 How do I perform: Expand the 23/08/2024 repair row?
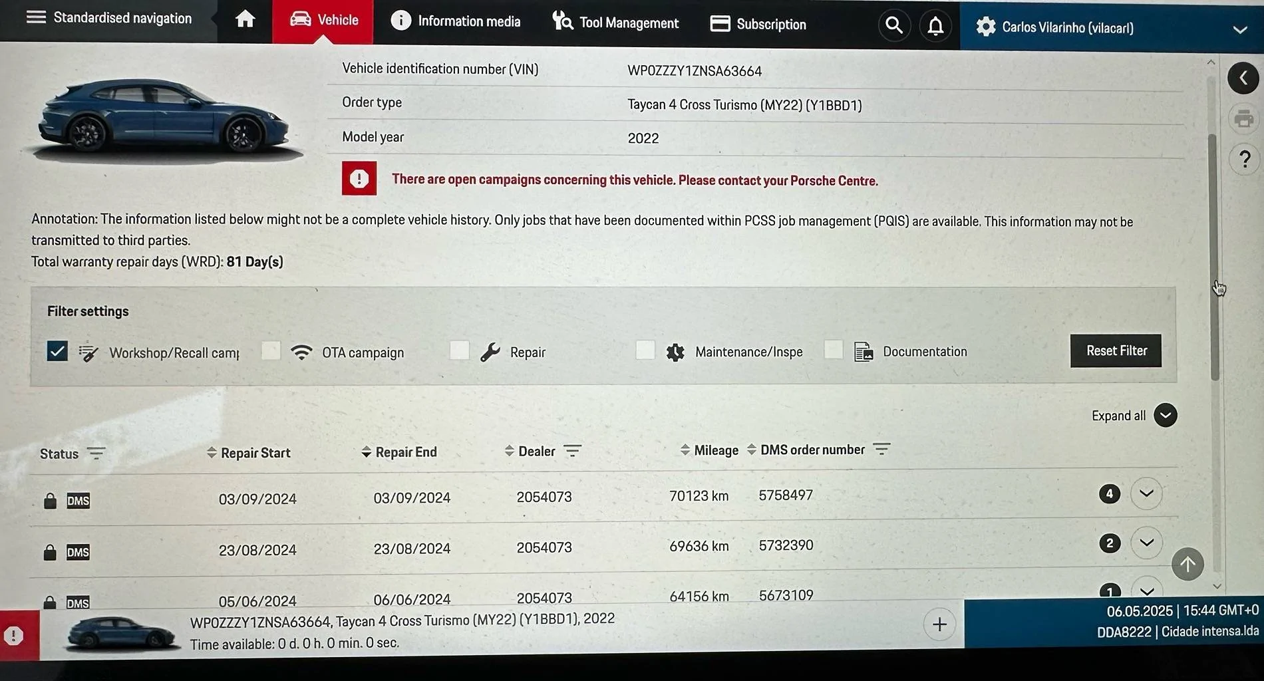[x=1146, y=543]
